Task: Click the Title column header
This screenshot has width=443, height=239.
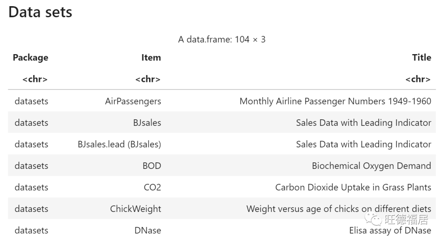Action: coord(421,58)
